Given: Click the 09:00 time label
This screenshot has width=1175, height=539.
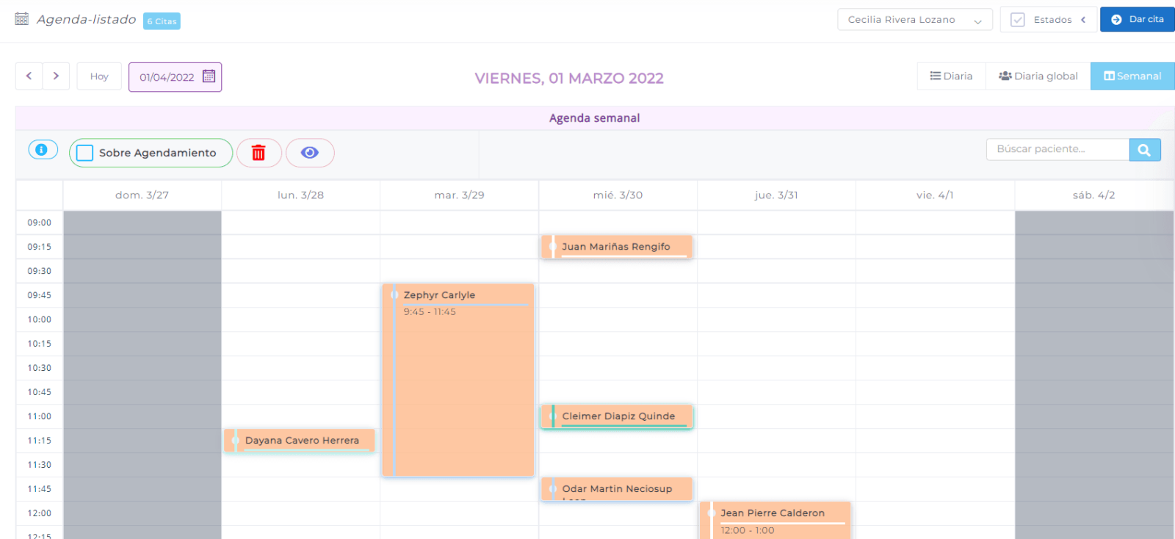Looking at the screenshot, I should point(40,223).
